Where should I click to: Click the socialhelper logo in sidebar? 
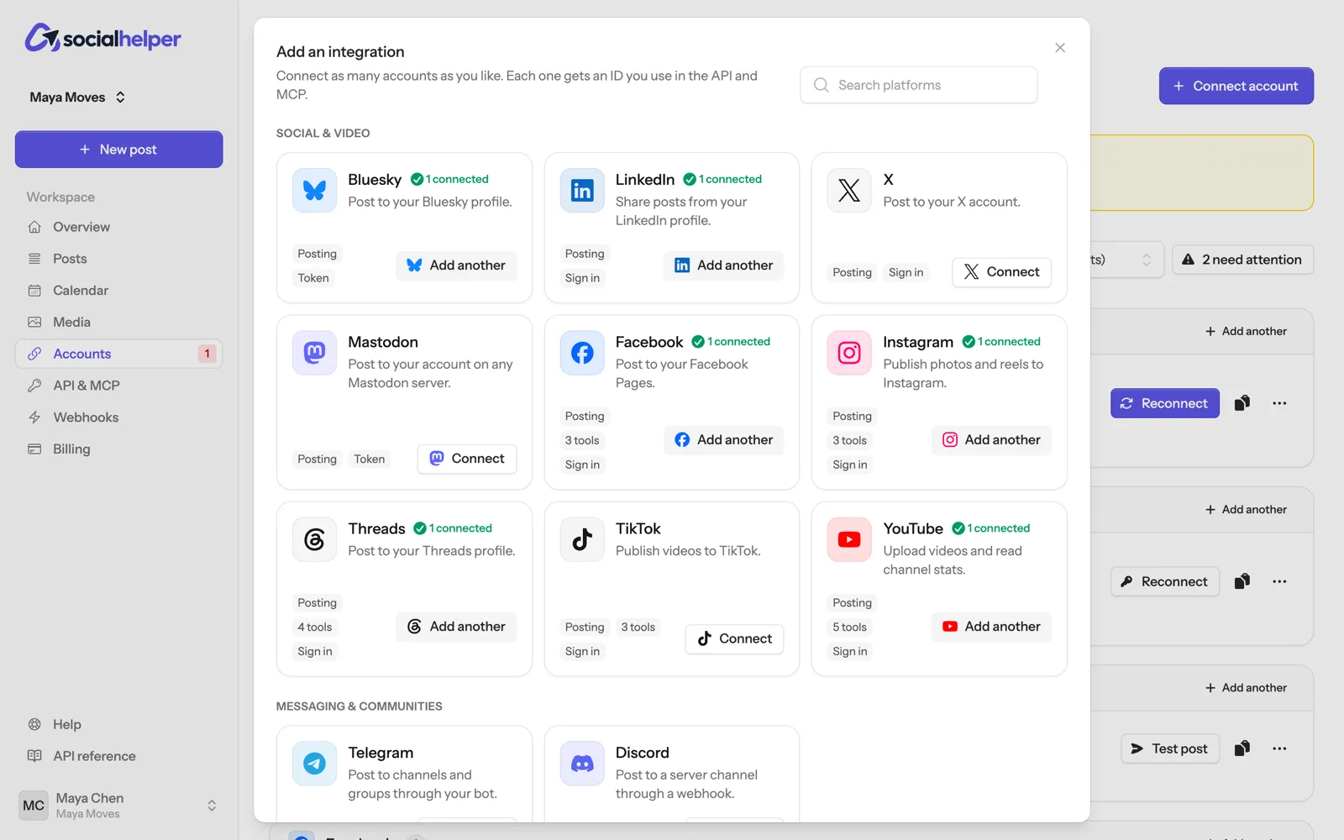pos(102,38)
